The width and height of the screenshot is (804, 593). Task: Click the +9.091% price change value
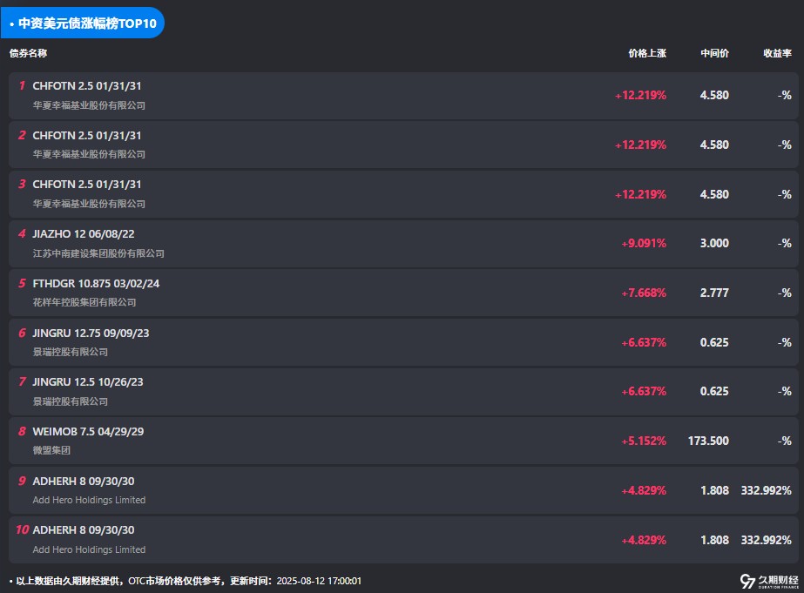point(644,244)
